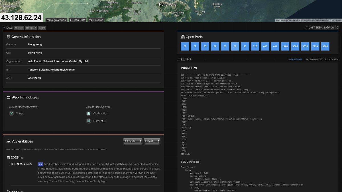342x192 pixels.
Task: Click the 2025 vulnerabilities year heading
Action: (x=15, y=158)
